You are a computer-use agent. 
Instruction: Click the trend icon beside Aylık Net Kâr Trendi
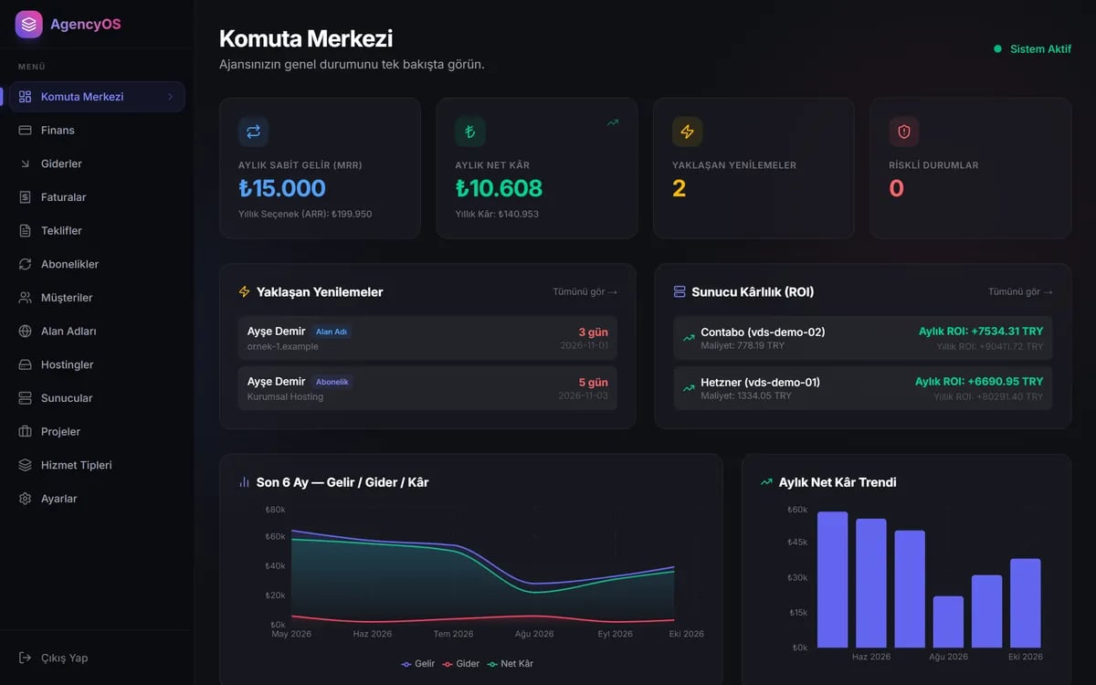point(766,482)
